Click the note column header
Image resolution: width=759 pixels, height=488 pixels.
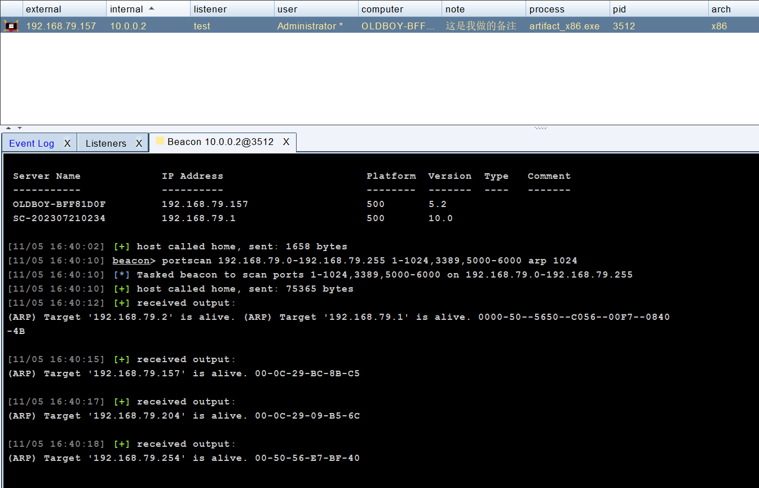[484, 9]
